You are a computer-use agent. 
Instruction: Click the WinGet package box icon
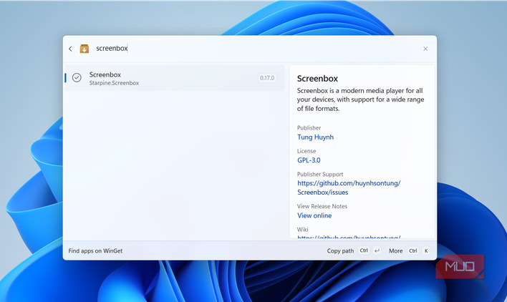84,49
